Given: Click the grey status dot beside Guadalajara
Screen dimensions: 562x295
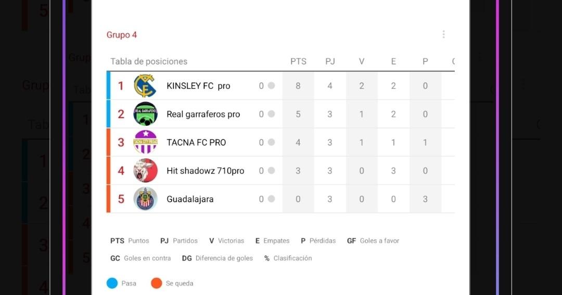Looking at the screenshot, I should pos(271,199).
